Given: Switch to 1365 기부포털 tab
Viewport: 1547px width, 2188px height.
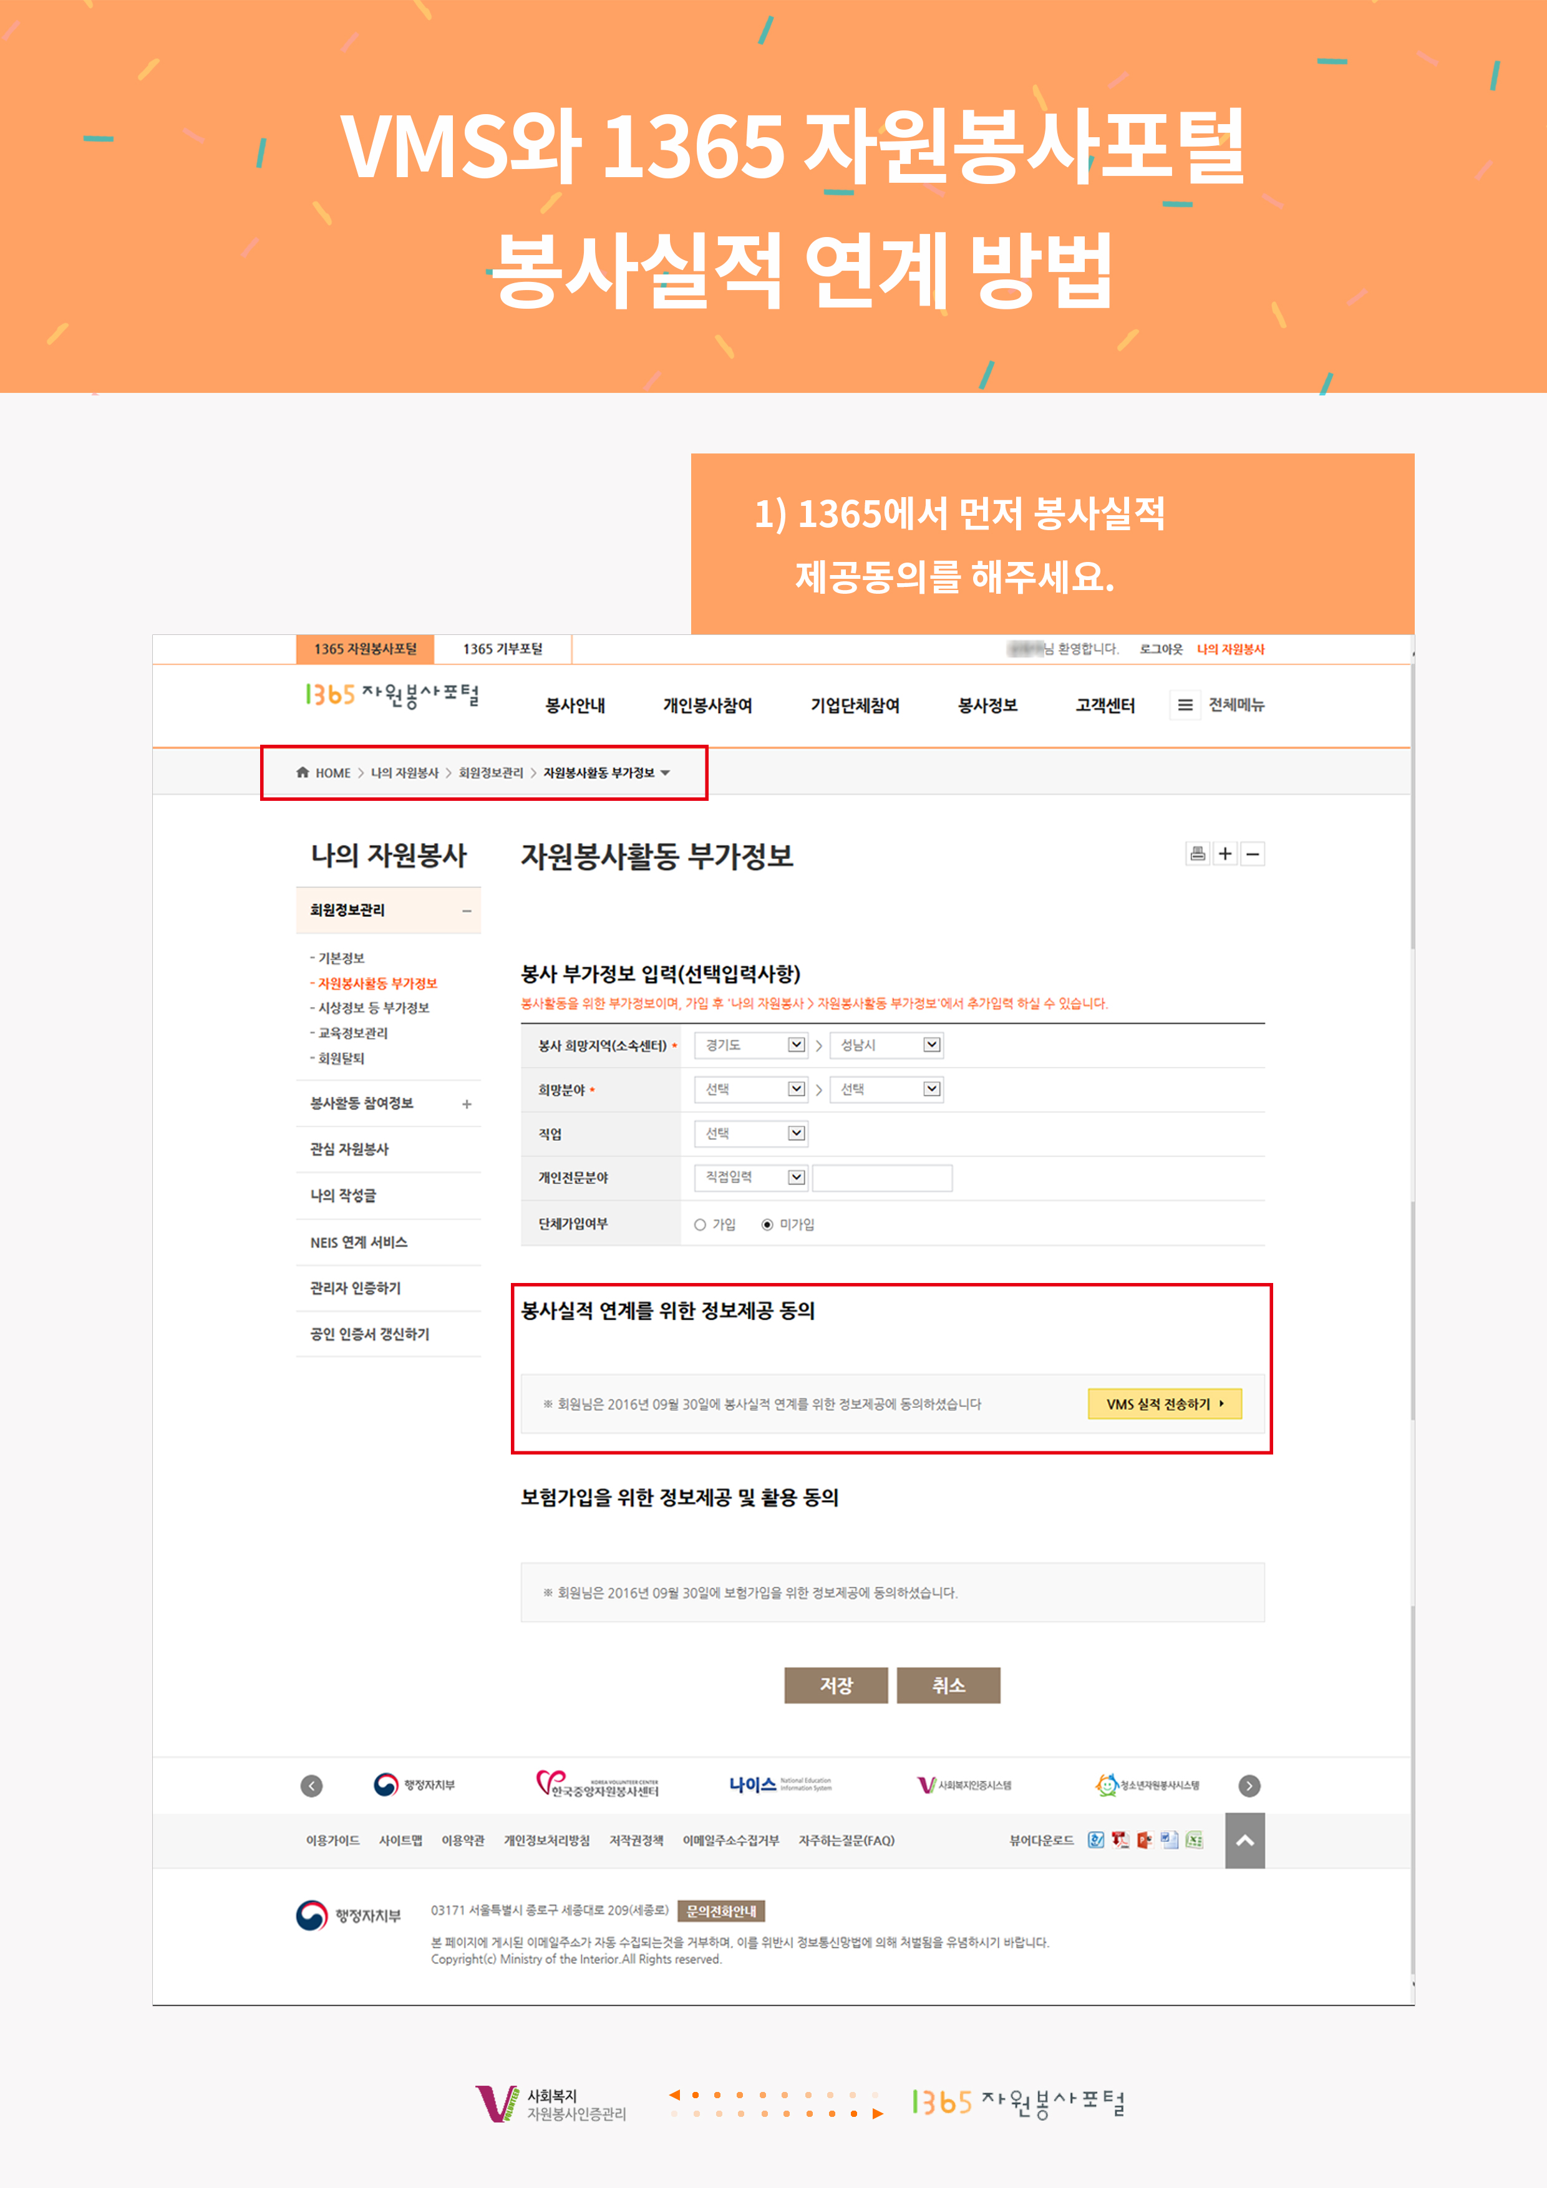Looking at the screenshot, I should pyautogui.click(x=502, y=649).
